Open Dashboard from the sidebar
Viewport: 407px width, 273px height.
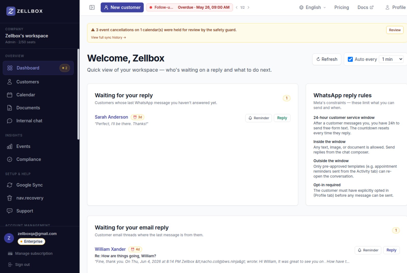point(38,68)
